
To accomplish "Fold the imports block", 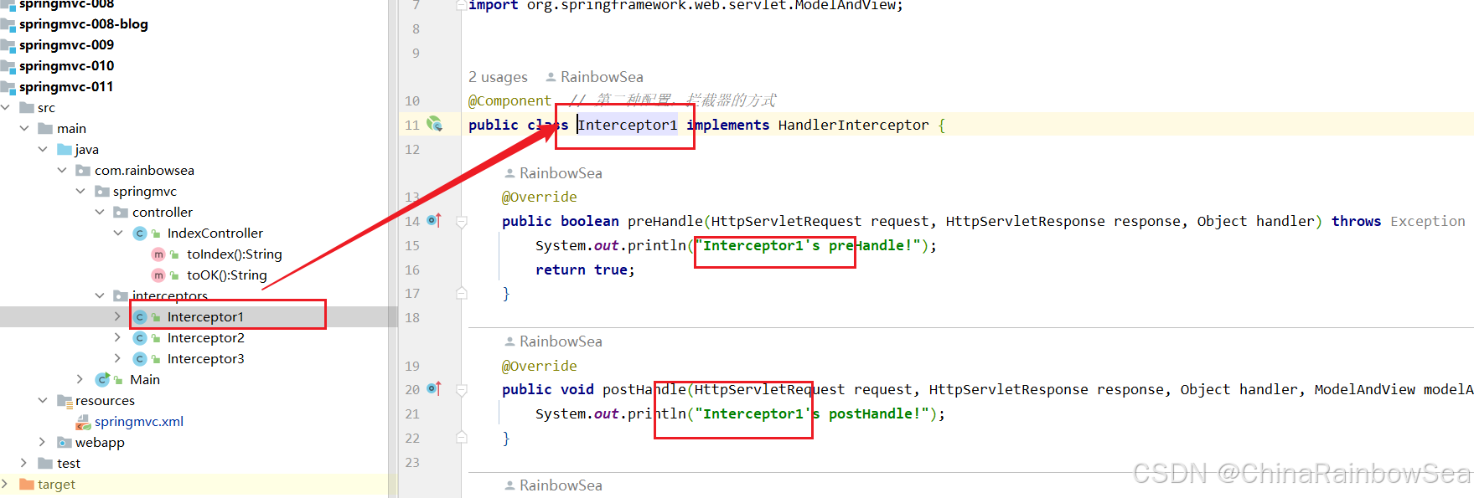I will (x=461, y=5).
